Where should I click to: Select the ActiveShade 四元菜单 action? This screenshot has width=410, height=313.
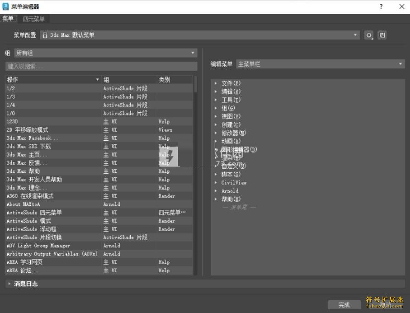[99, 213]
